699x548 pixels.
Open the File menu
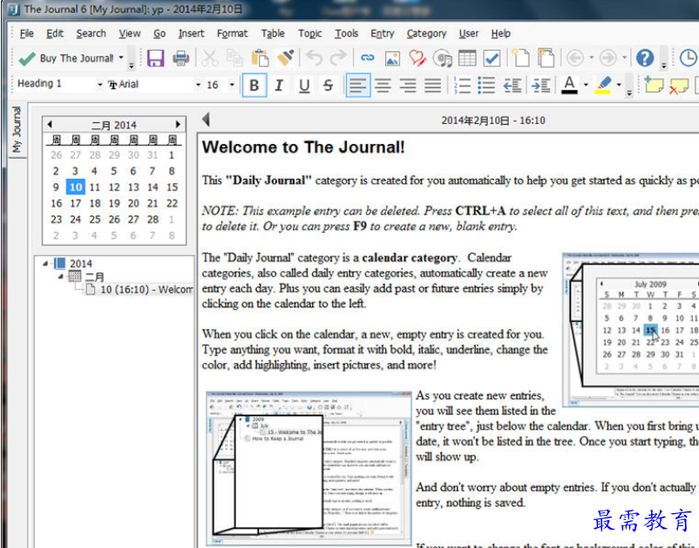point(27,33)
